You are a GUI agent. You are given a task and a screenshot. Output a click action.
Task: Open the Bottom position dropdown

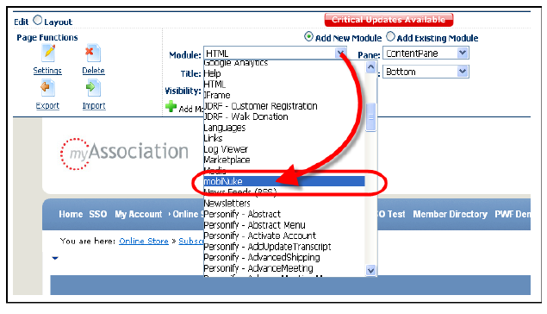tap(426, 72)
